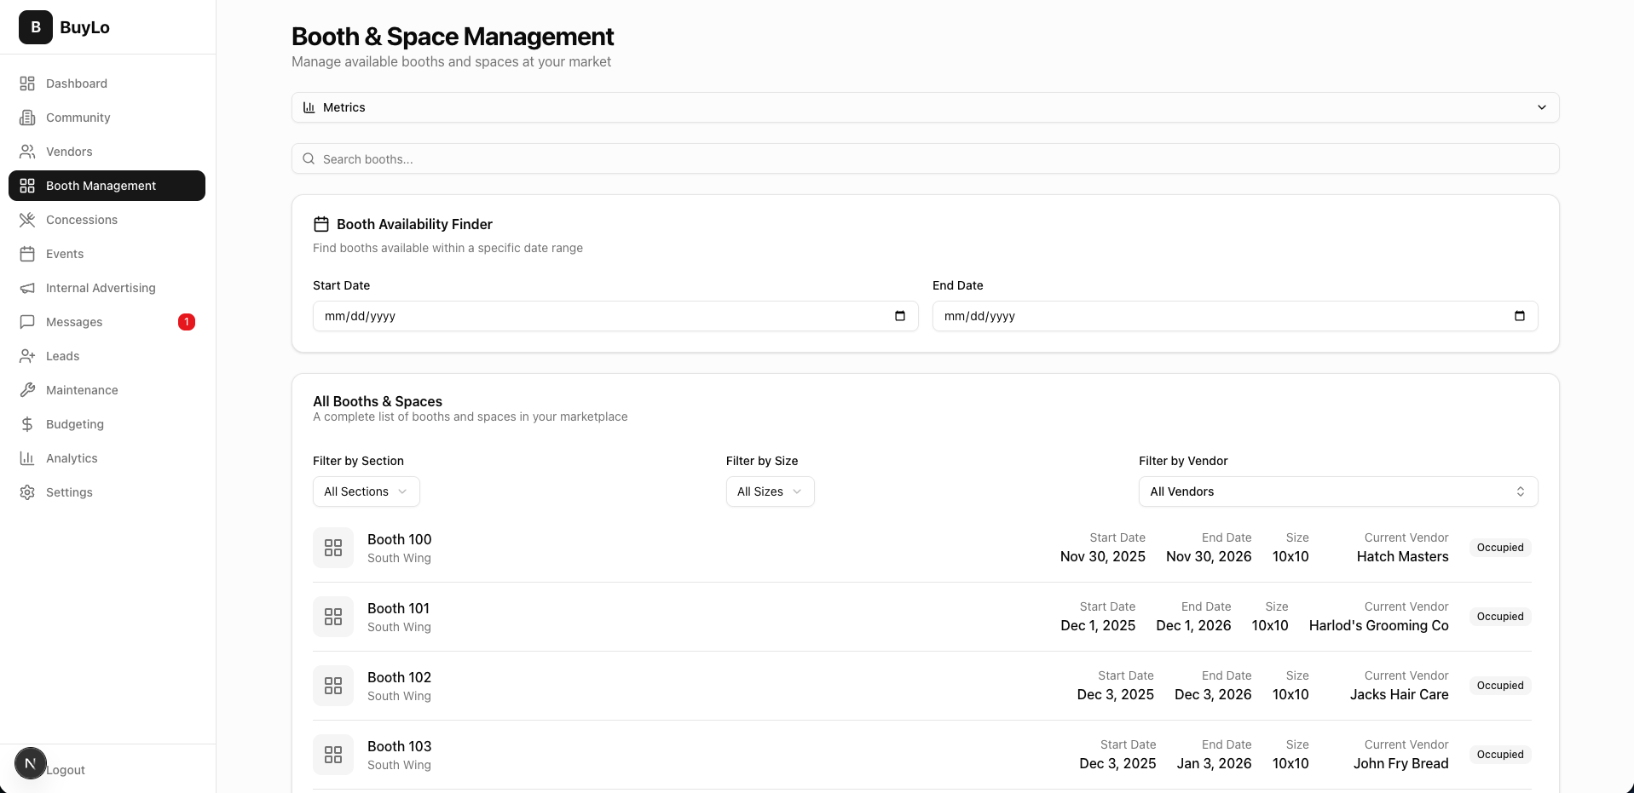Screen dimensions: 1634x793
Task: Open the Concessions page
Action: [81, 220]
